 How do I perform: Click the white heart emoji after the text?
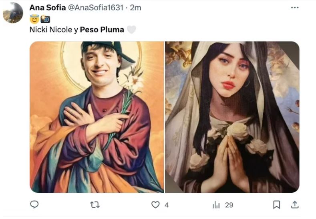131,30
